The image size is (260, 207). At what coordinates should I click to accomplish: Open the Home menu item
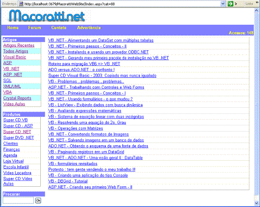pyautogui.click(x=13, y=28)
